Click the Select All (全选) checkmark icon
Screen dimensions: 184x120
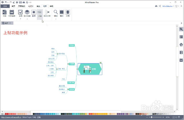pos(20,12)
